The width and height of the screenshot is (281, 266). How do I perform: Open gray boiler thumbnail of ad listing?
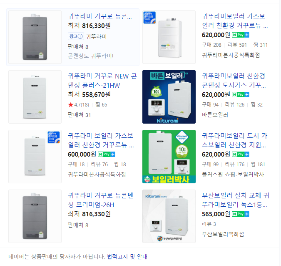tap(35, 37)
